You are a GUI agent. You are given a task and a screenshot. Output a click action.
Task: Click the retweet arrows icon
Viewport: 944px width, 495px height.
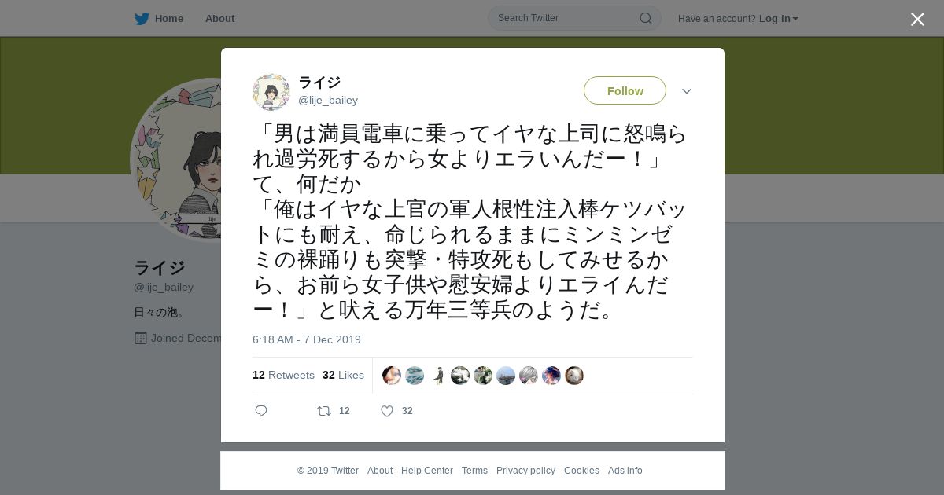[x=323, y=411]
